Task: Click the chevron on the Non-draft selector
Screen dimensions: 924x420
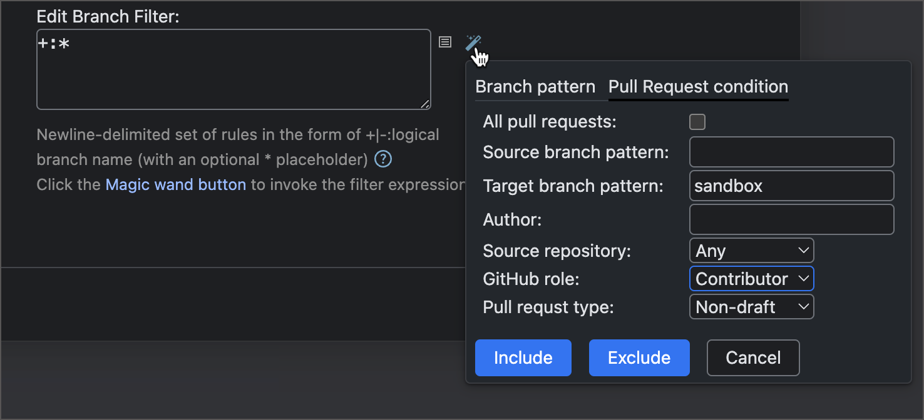Action: (x=804, y=306)
